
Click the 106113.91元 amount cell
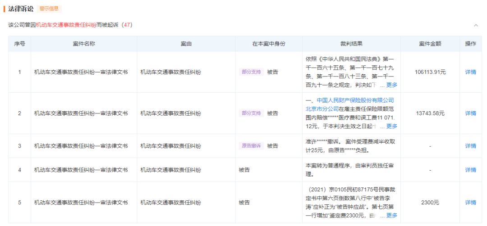pos(430,72)
